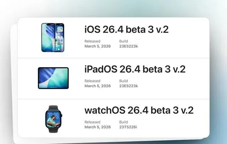The width and height of the screenshot is (227, 144).
Task: Click the Released label under iOS
Action: [x=92, y=41]
